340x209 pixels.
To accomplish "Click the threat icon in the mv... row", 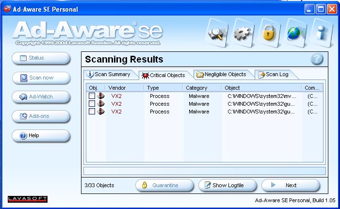I will pos(100,96).
